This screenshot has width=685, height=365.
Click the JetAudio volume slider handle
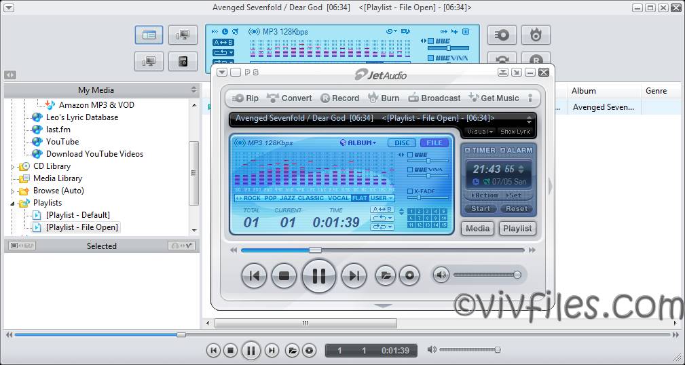pyautogui.click(x=517, y=275)
